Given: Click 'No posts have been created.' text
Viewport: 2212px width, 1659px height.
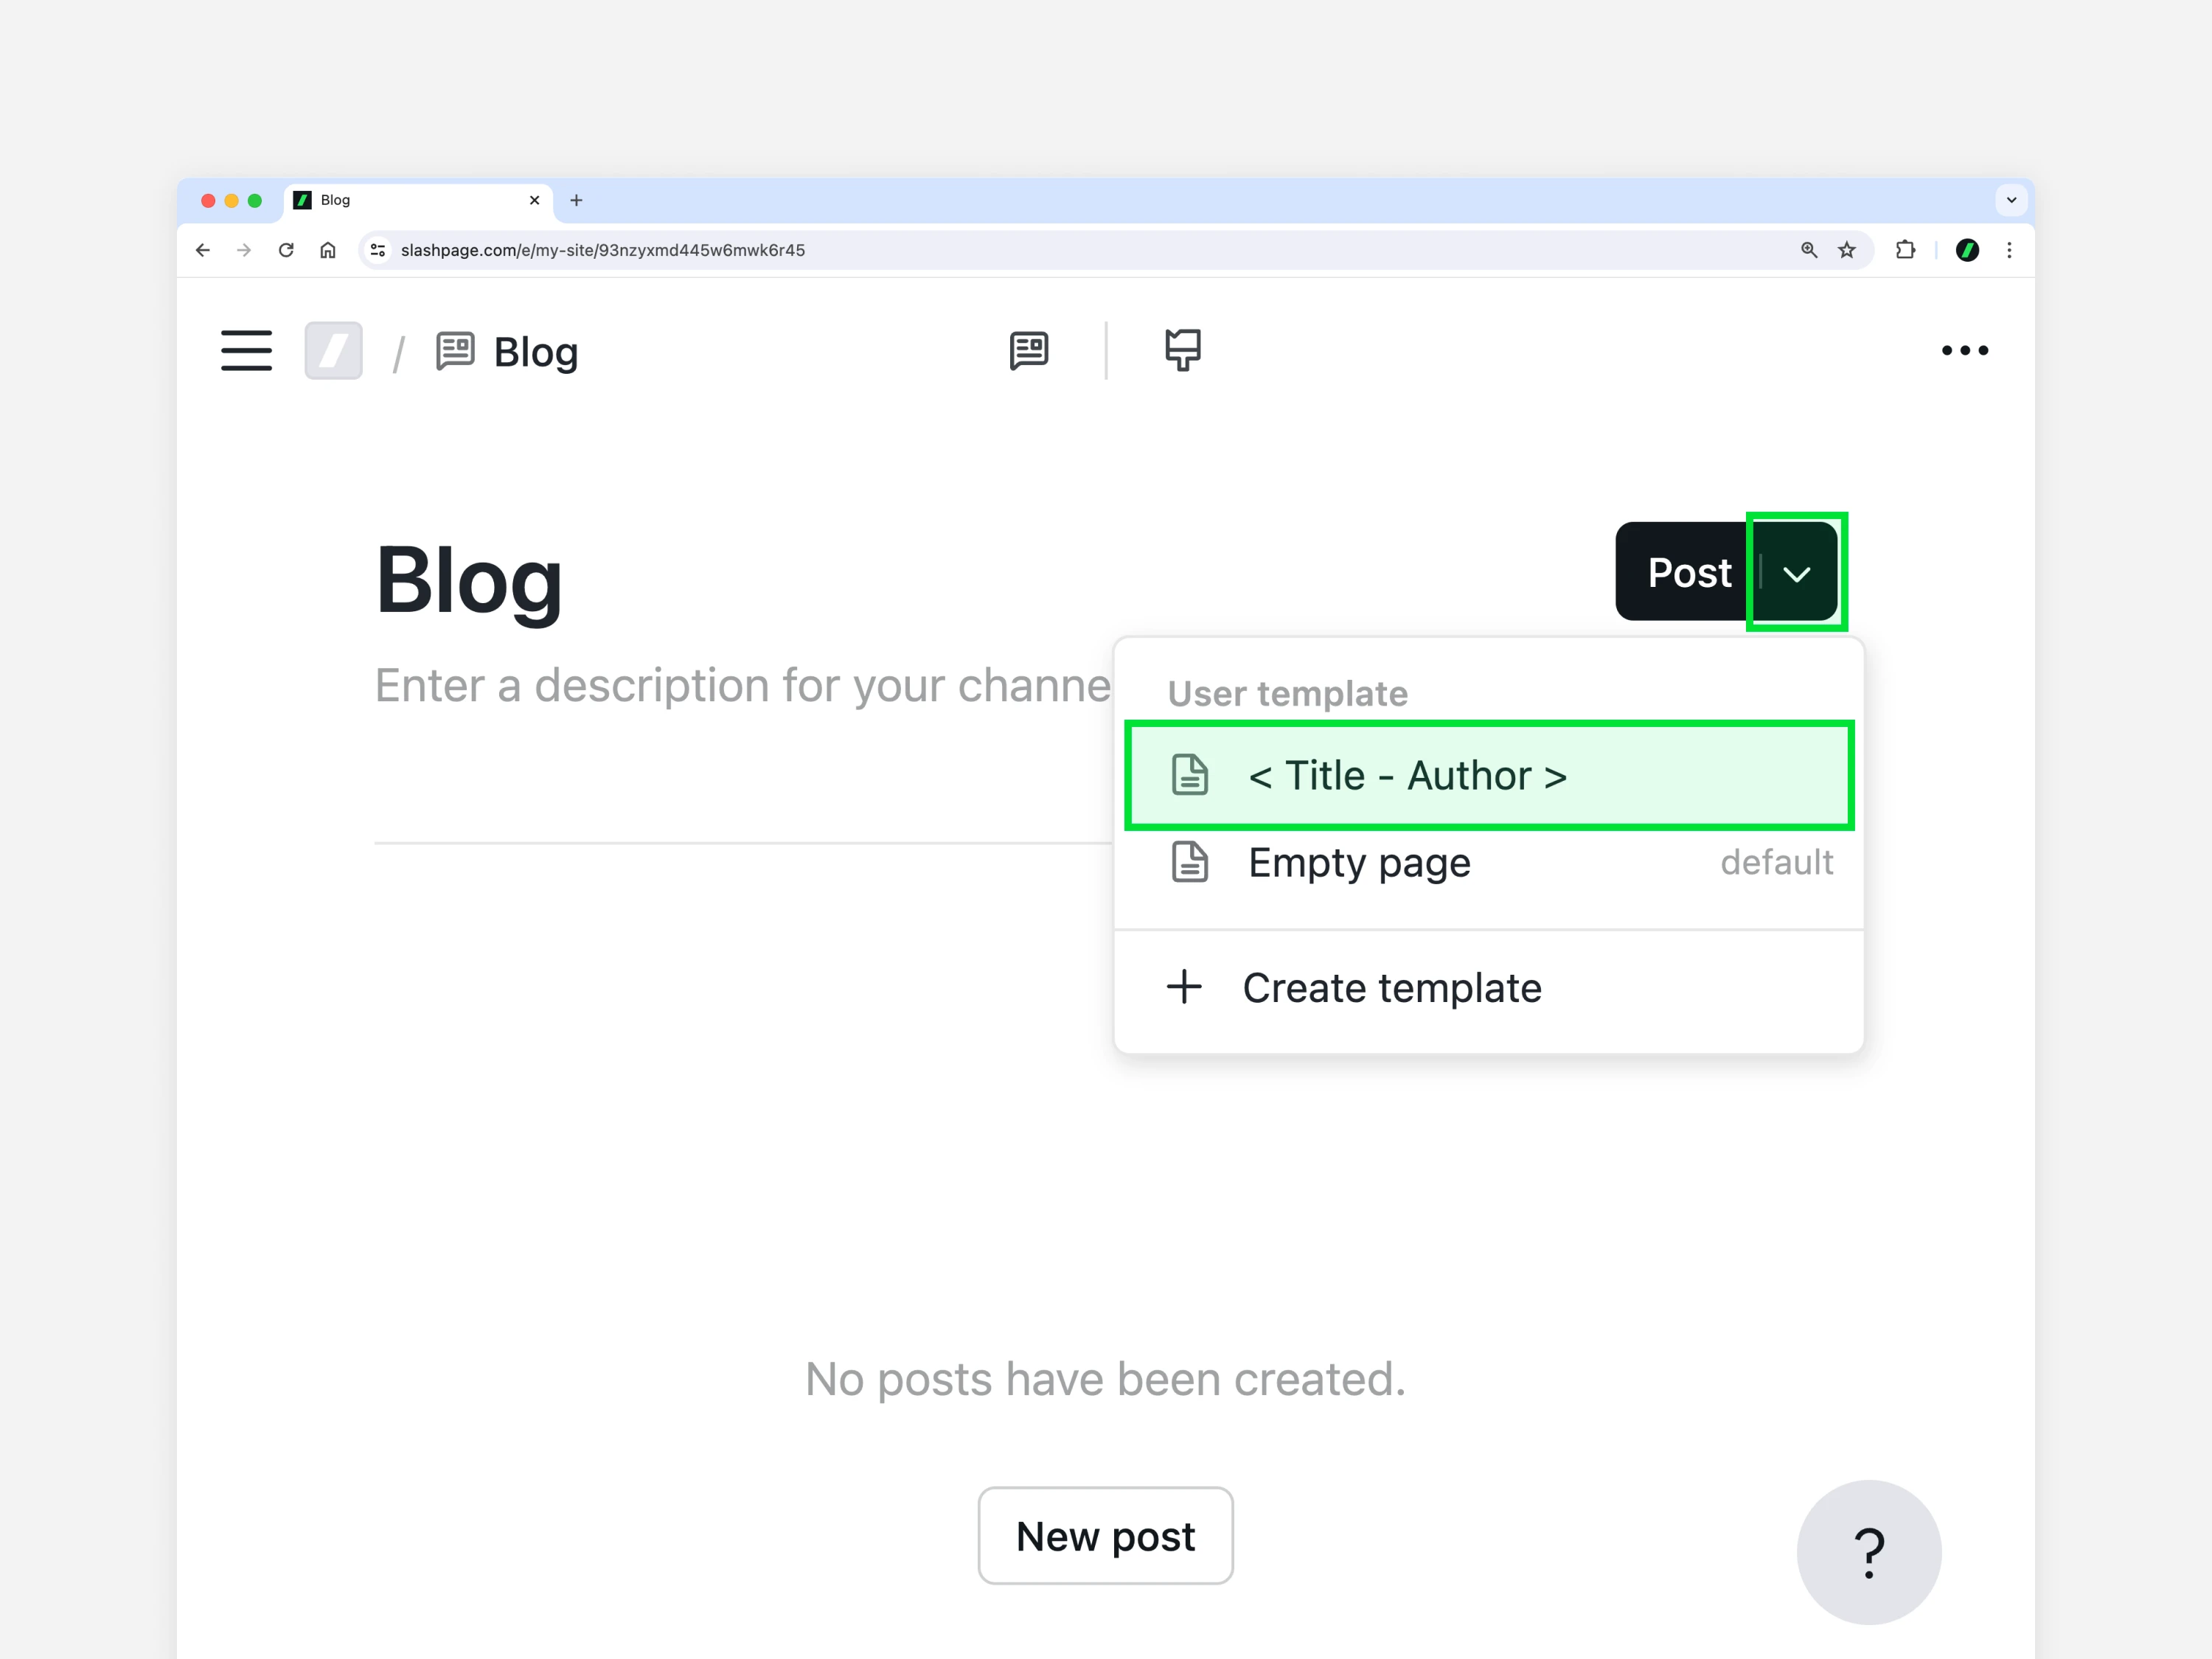Looking at the screenshot, I should (x=1105, y=1379).
